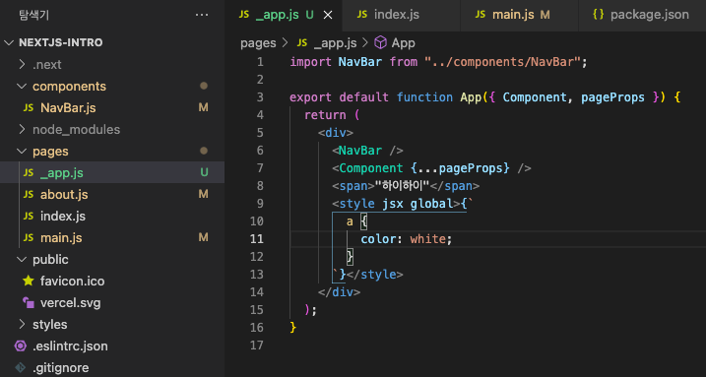Click the _app.js breadcrumb segment
The image size is (706, 377).
335,43
